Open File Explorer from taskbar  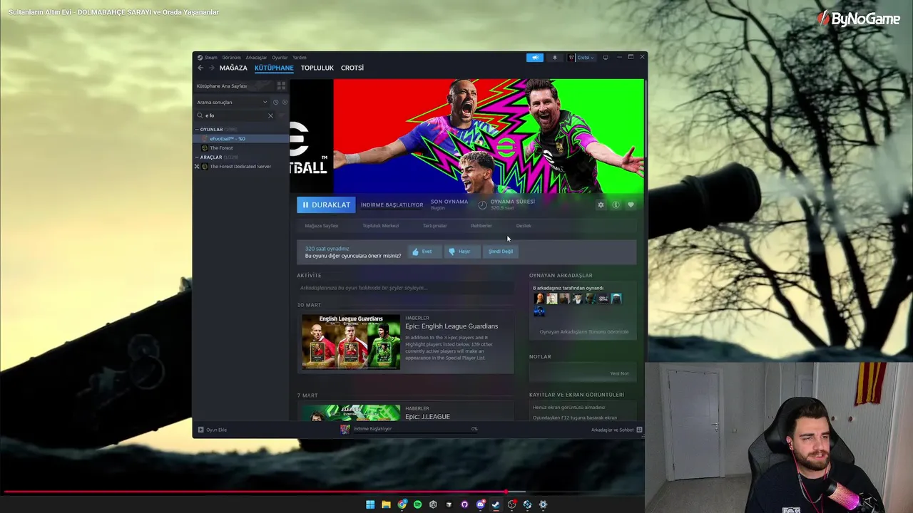[x=386, y=504]
